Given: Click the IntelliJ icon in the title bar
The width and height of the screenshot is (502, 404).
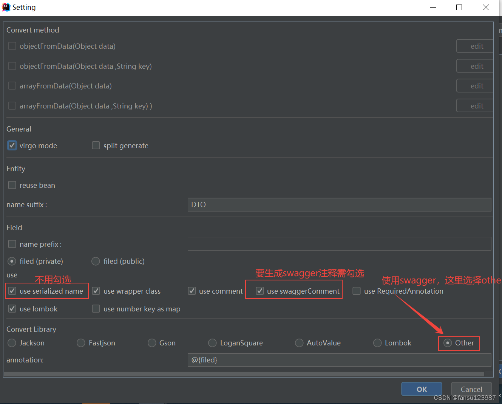Looking at the screenshot, I should click(6, 7).
